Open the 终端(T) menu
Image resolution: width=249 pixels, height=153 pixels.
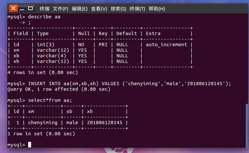pyautogui.click(x=137, y=9)
